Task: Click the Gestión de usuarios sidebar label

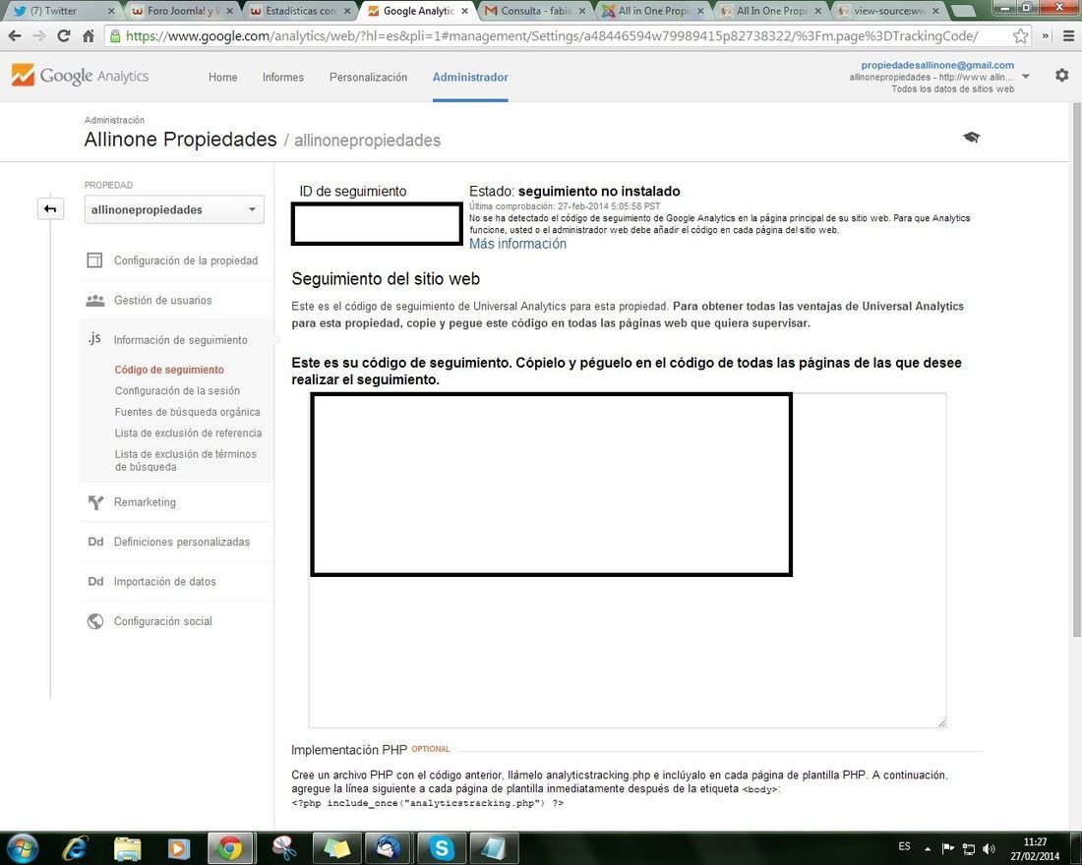Action: click(x=163, y=300)
